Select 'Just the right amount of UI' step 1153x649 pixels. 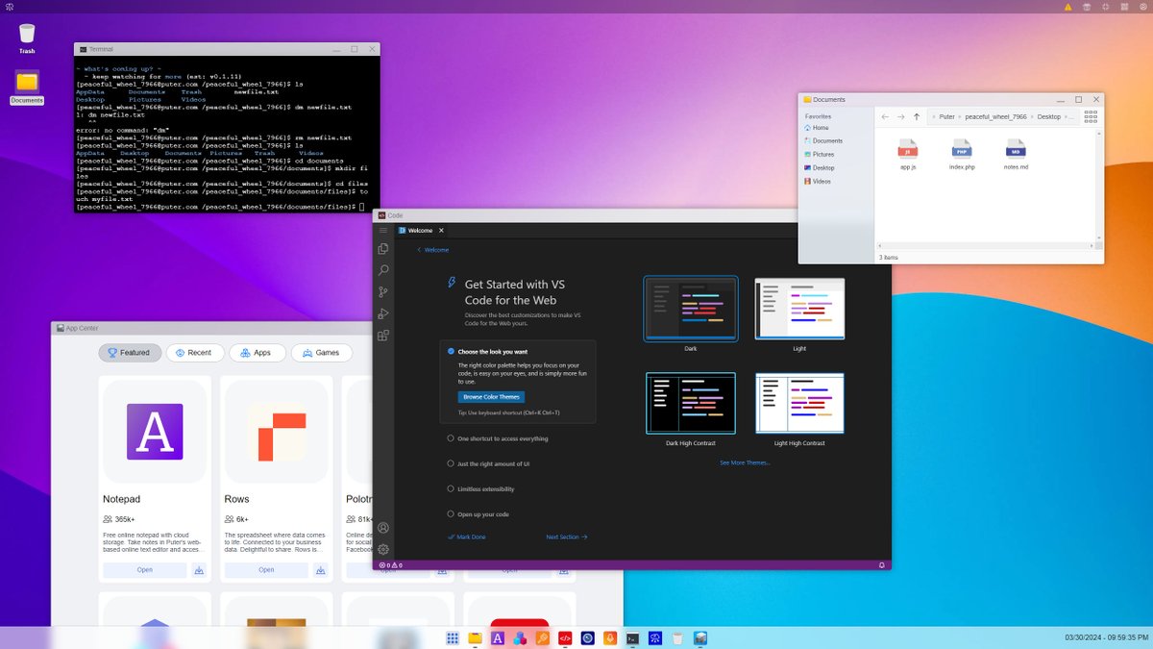point(488,463)
